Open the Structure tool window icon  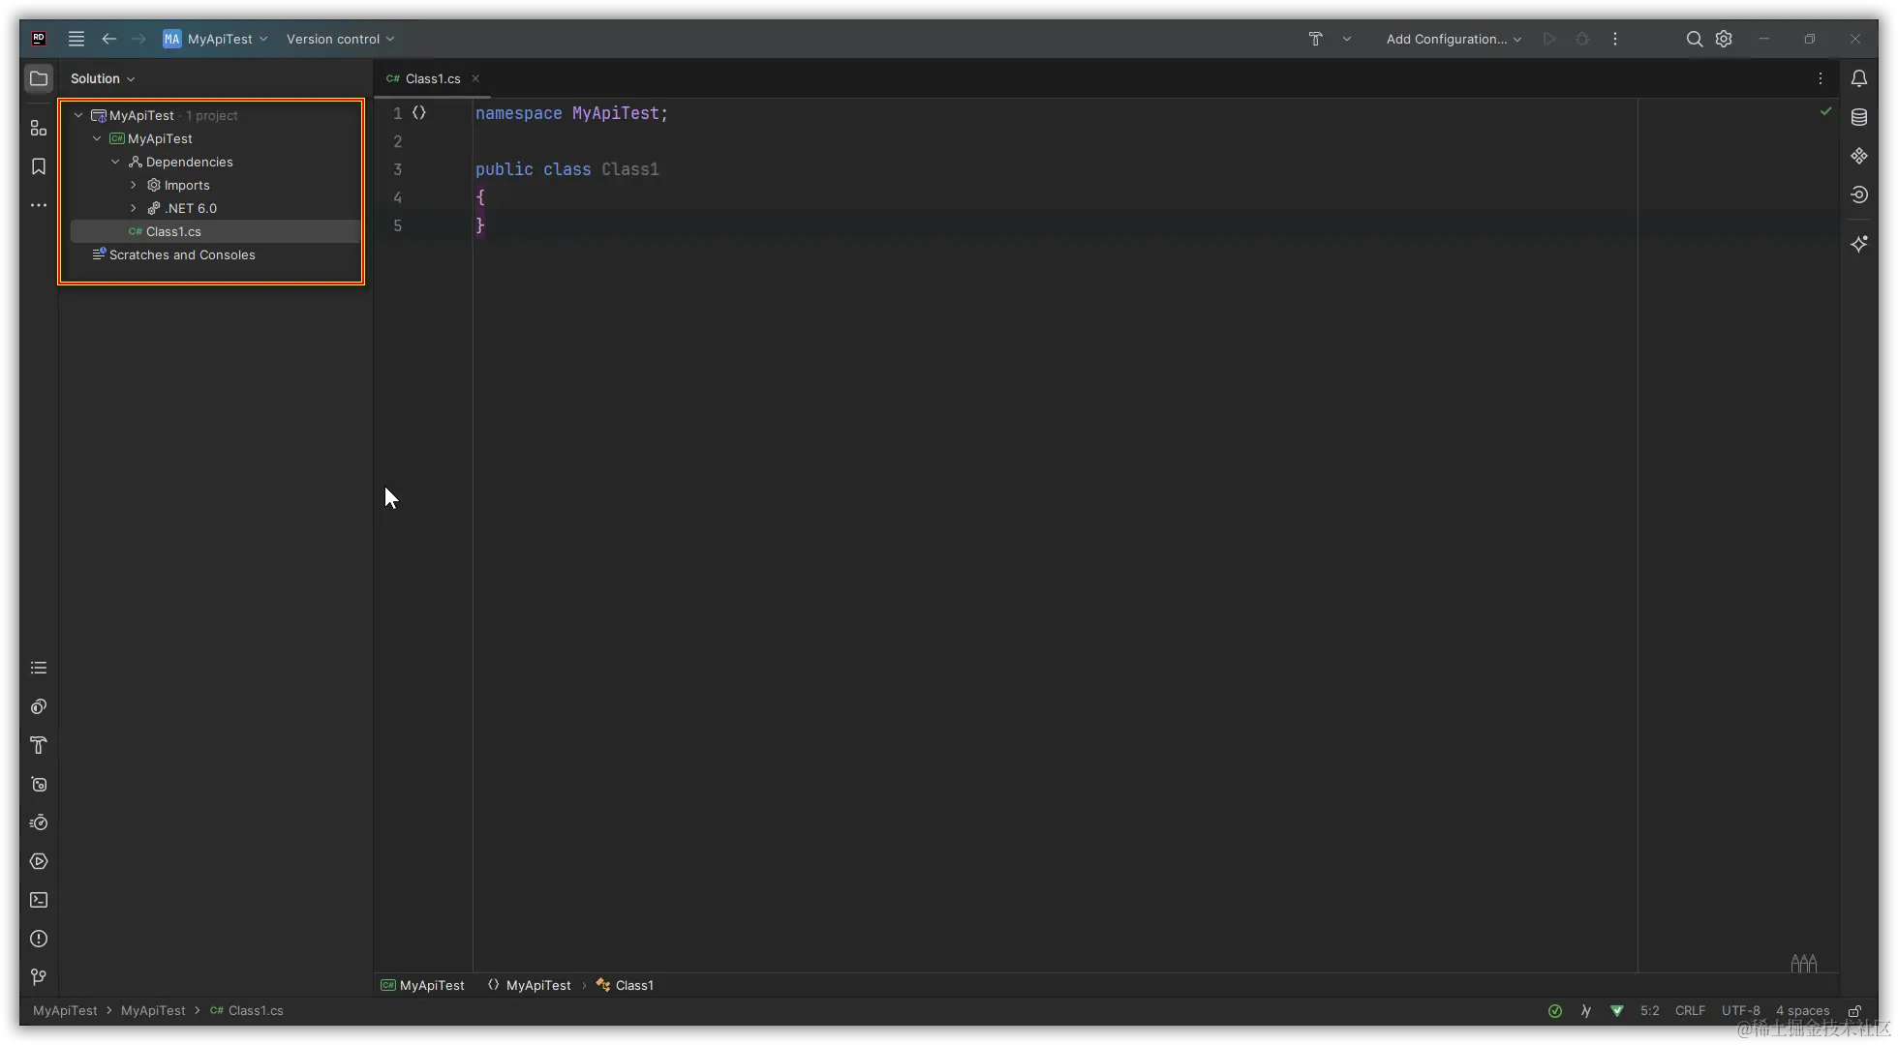pyautogui.click(x=39, y=128)
